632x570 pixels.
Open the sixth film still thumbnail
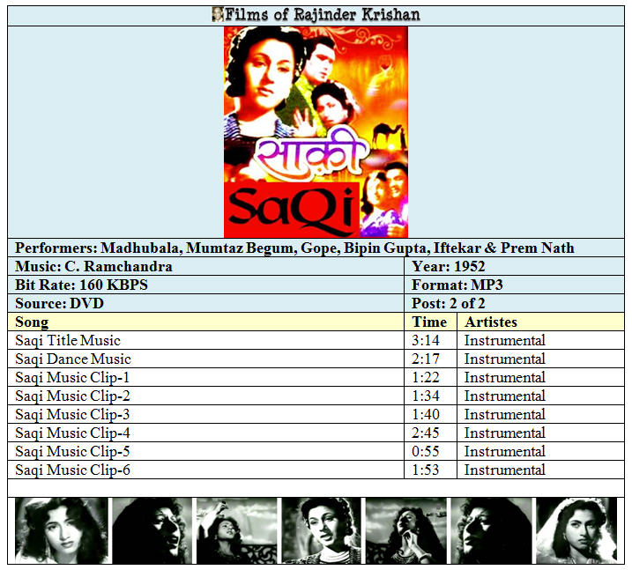[491, 530]
